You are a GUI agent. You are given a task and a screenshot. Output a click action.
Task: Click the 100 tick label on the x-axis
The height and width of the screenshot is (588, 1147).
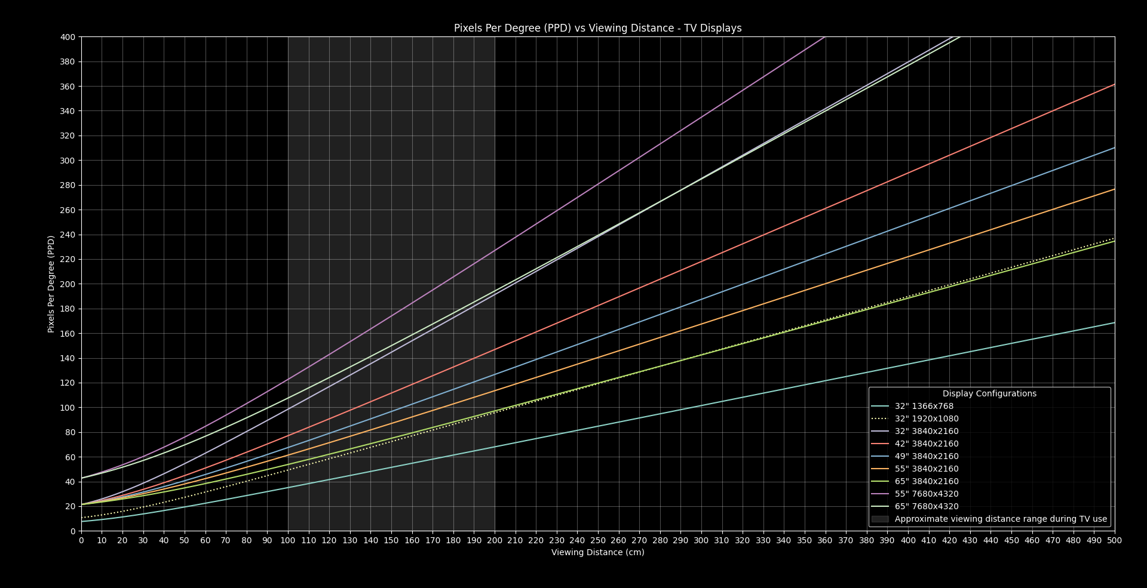pyautogui.click(x=288, y=541)
